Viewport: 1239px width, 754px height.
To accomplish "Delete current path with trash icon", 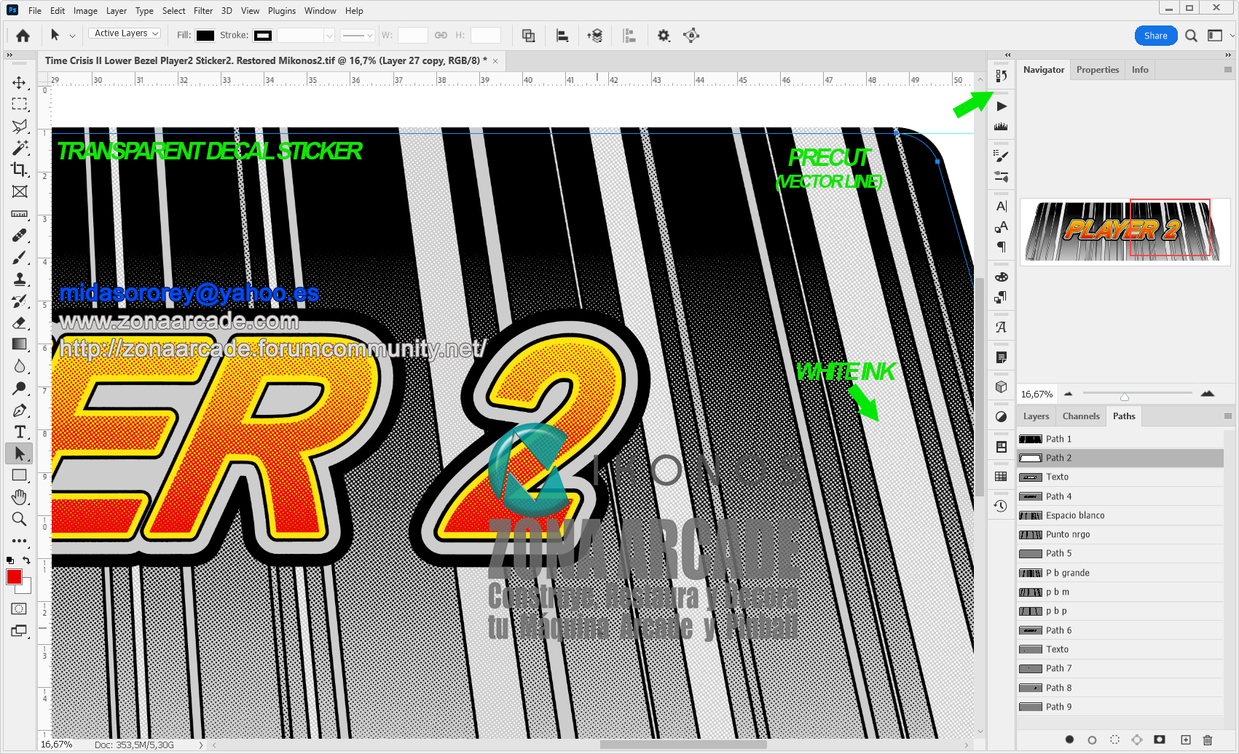I will 1207,739.
